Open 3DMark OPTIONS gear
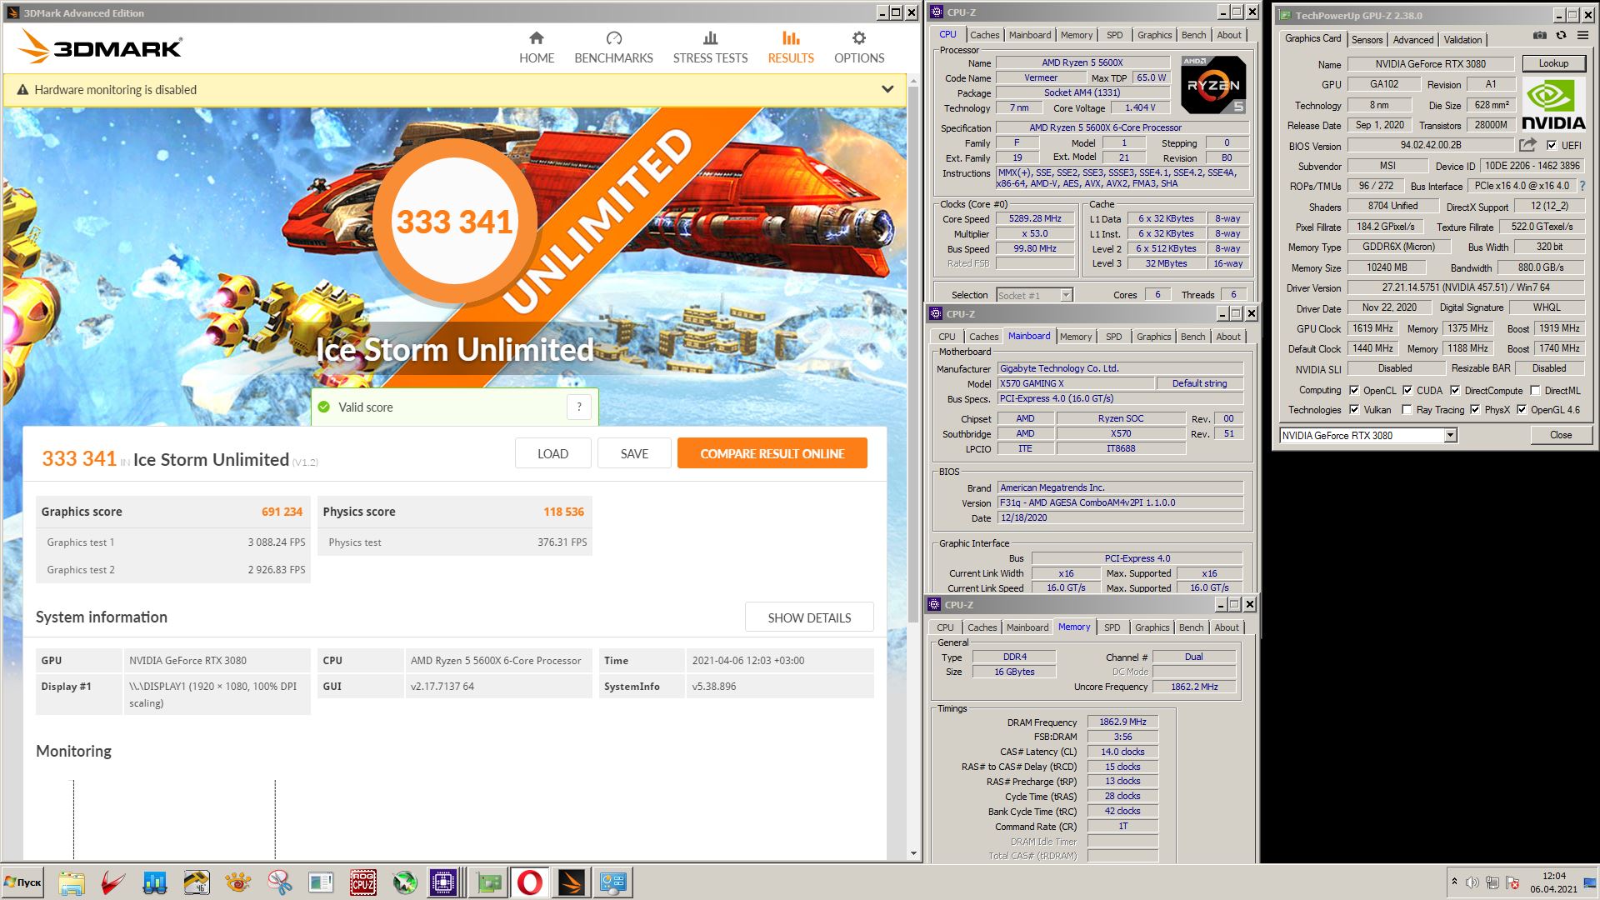 (x=859, y=47)
